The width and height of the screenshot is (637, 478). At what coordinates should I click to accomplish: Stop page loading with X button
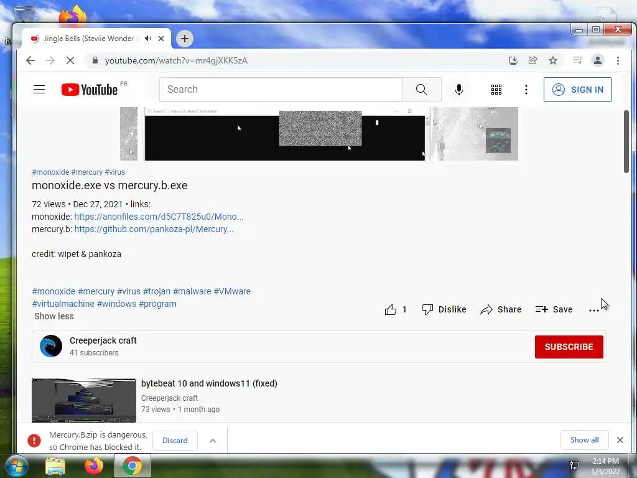coord(70,60)
